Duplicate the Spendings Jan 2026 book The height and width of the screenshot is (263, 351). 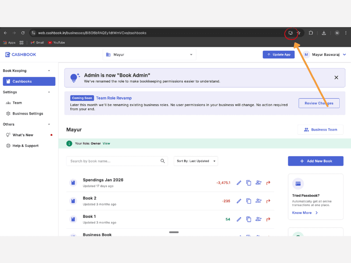tap(248, 183)
